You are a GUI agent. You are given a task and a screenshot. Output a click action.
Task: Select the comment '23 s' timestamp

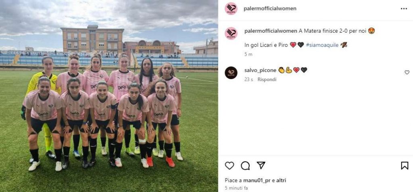point(248,79)
